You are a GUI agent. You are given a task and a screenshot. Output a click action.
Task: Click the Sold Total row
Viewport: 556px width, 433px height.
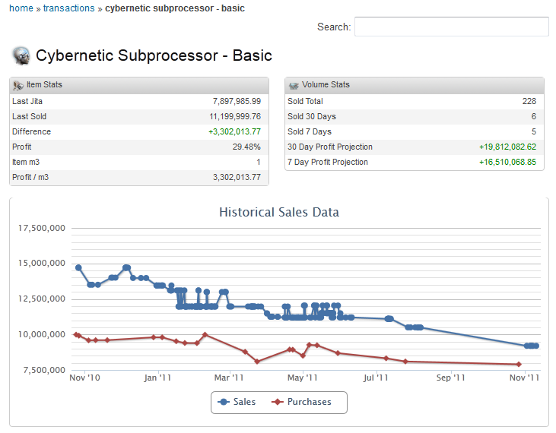pos(415,101)
